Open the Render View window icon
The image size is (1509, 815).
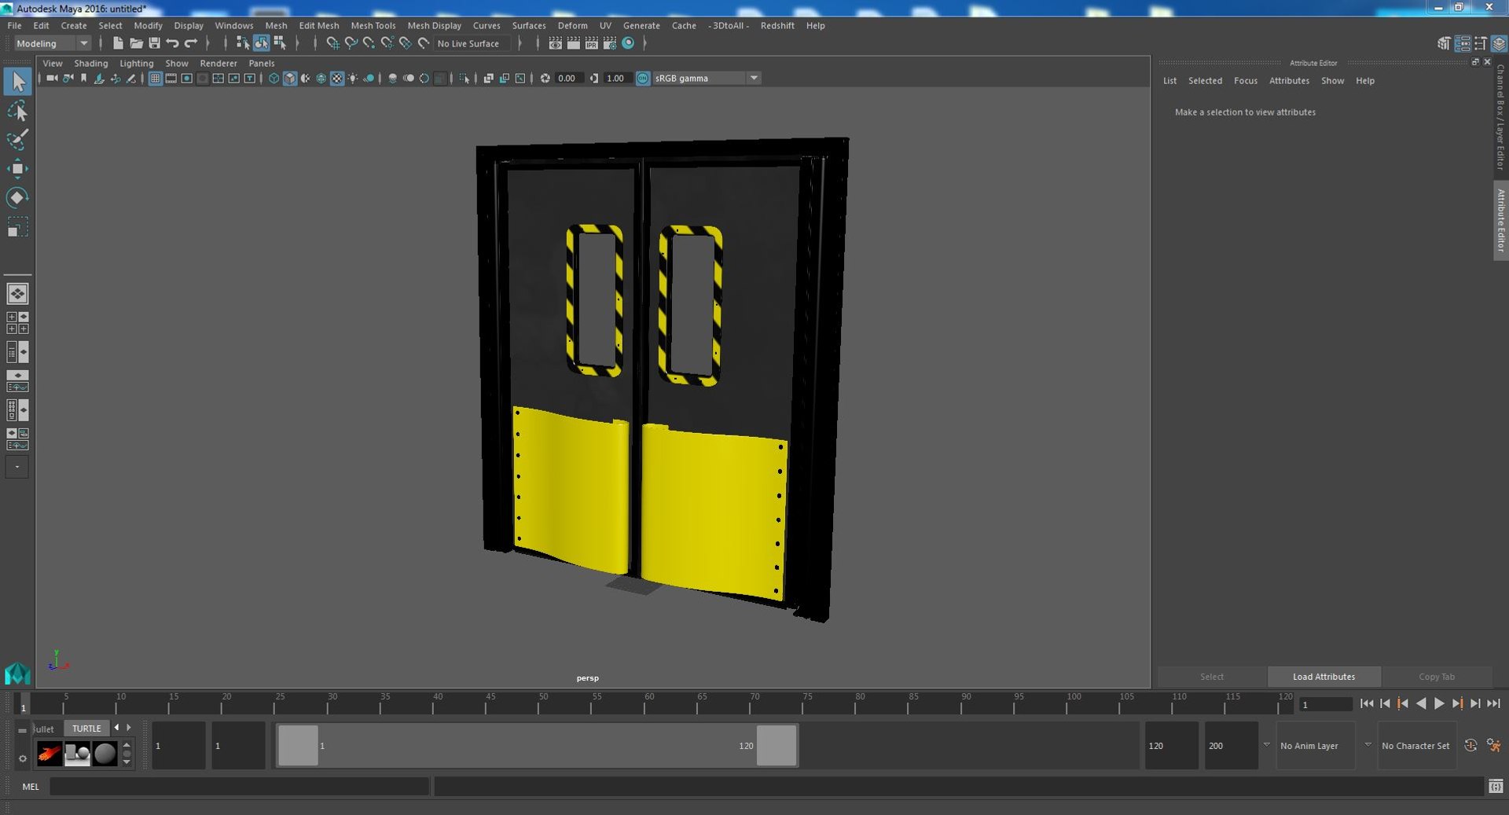click(555, 43)
